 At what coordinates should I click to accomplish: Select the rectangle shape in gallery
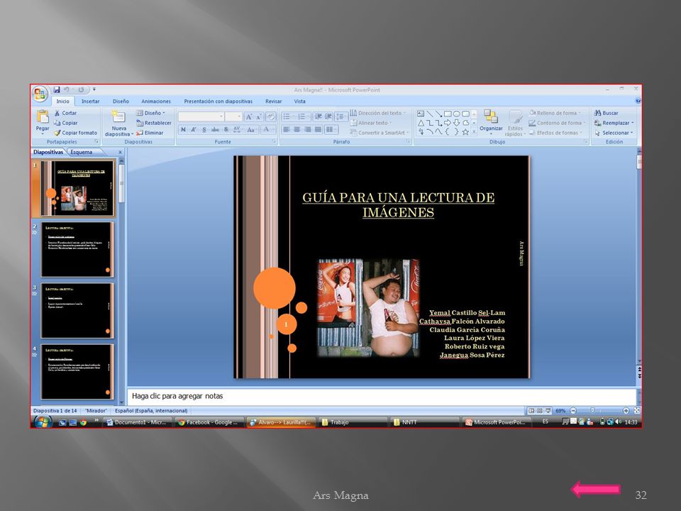[448, 114]
